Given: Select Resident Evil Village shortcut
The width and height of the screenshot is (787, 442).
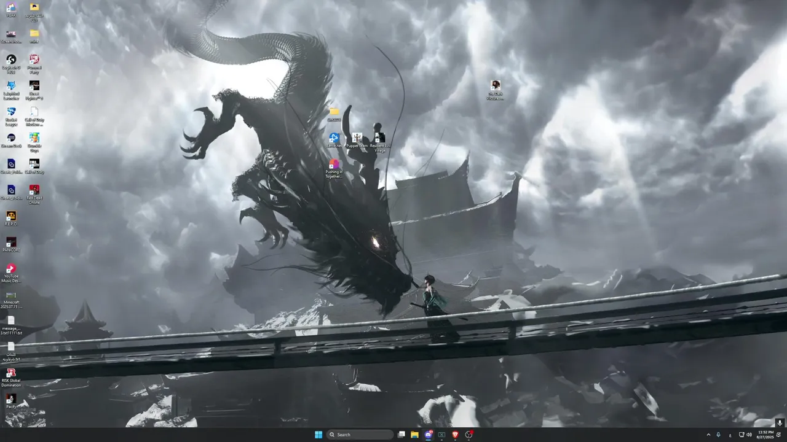Looking at the screenshot, I should (380, 142).
